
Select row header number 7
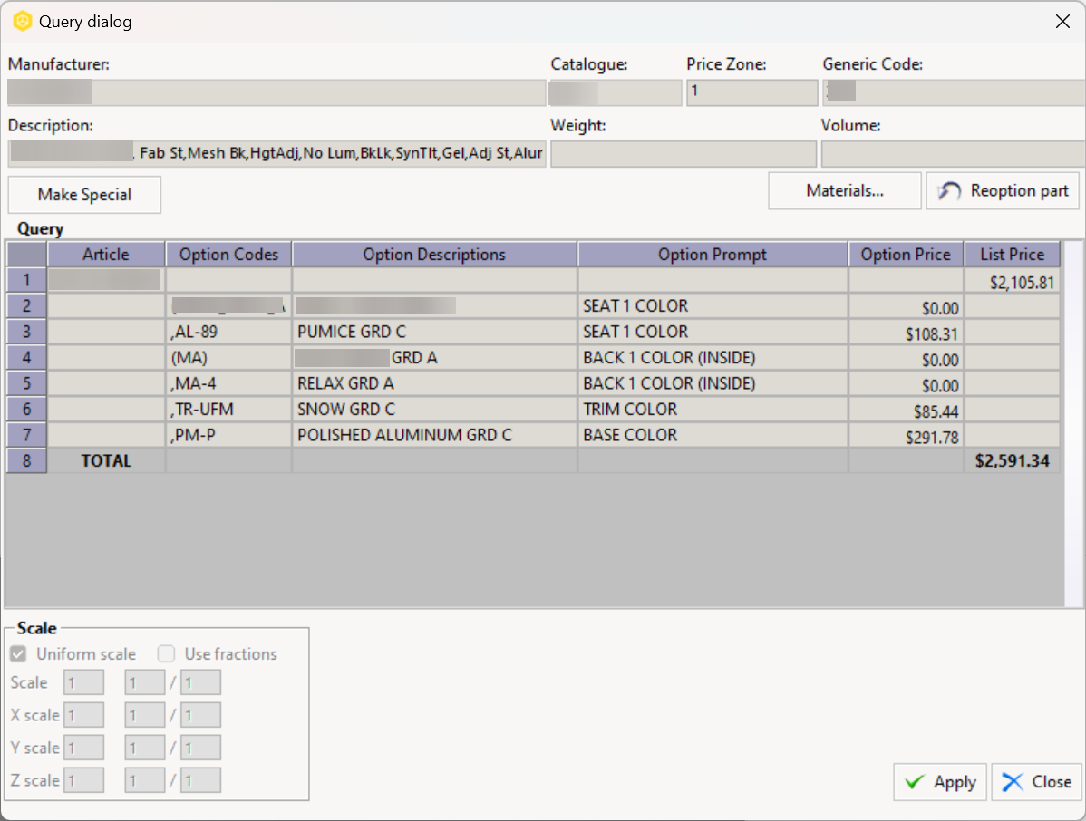(26, 435)
